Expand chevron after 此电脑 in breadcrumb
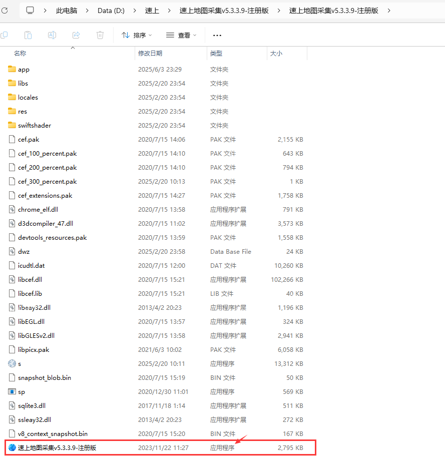The image size is (445, 456). [x=87, y=11]
